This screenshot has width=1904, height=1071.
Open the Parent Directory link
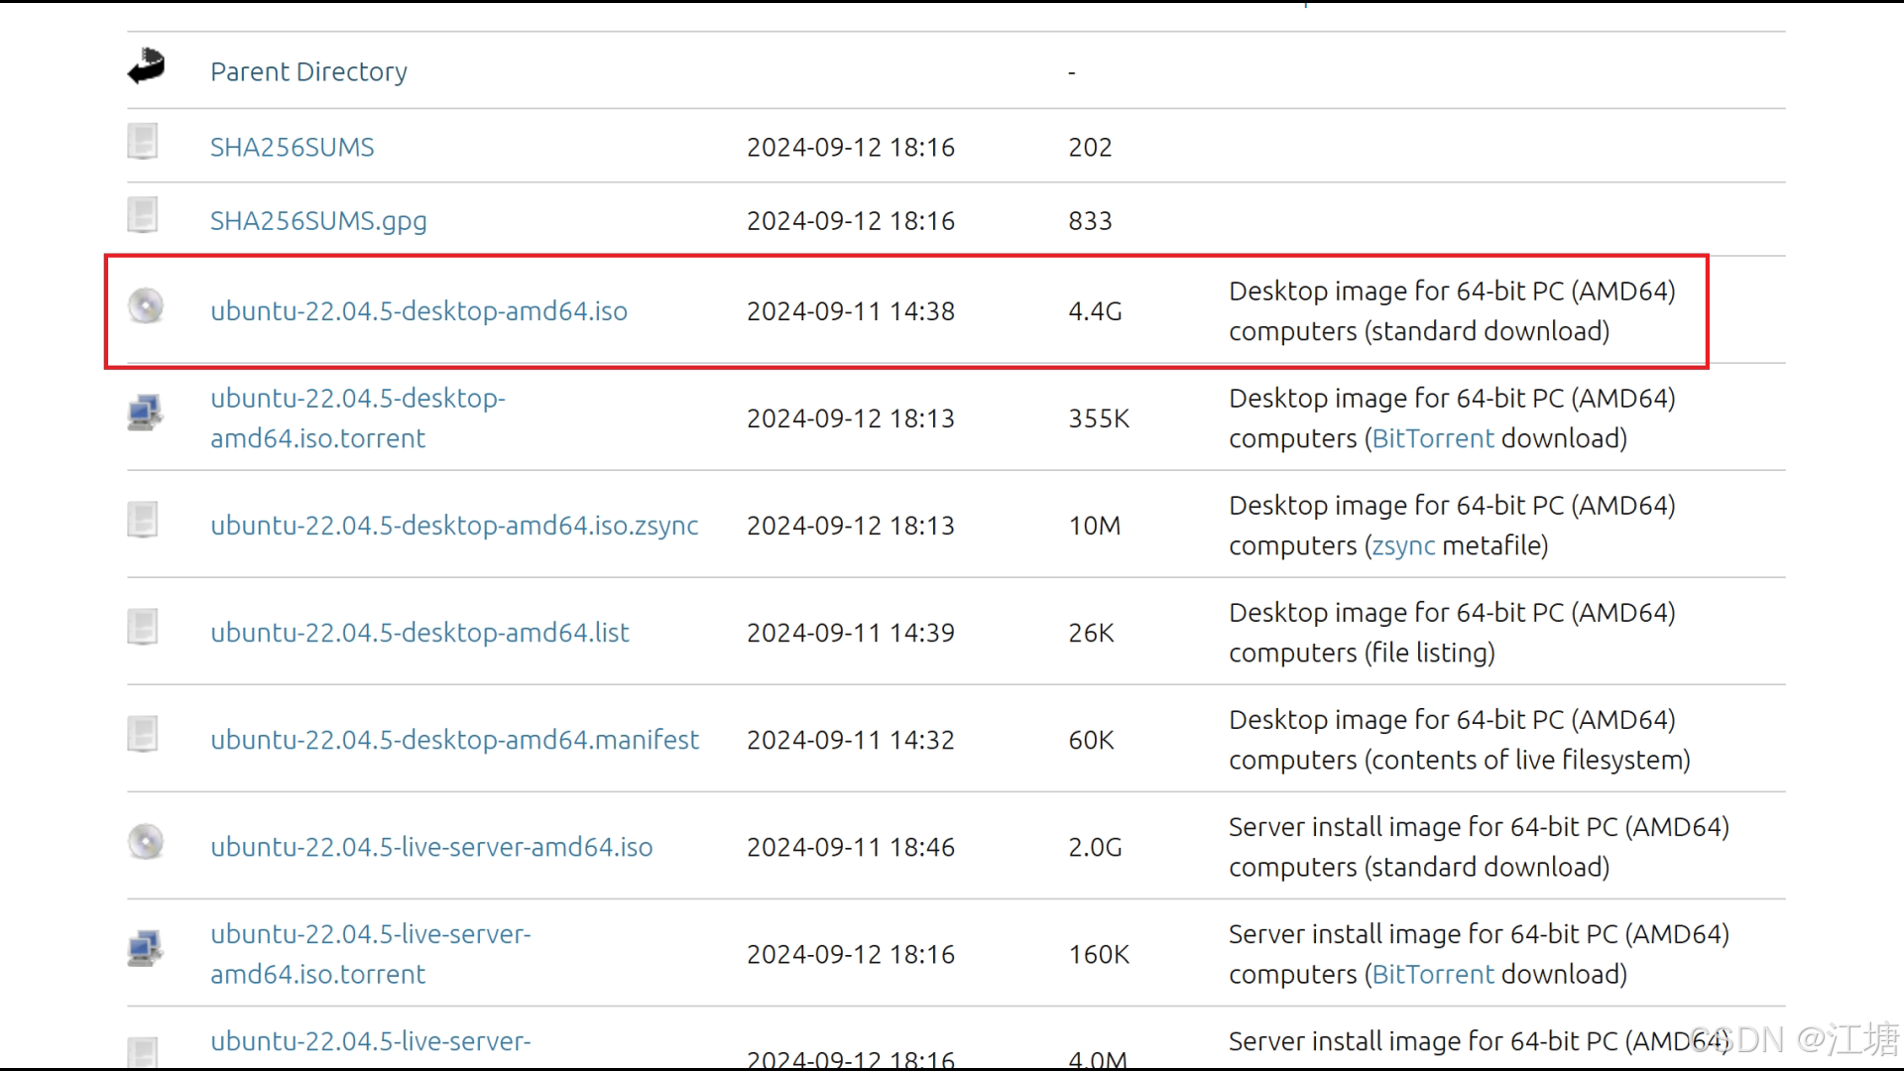(308, 71)
